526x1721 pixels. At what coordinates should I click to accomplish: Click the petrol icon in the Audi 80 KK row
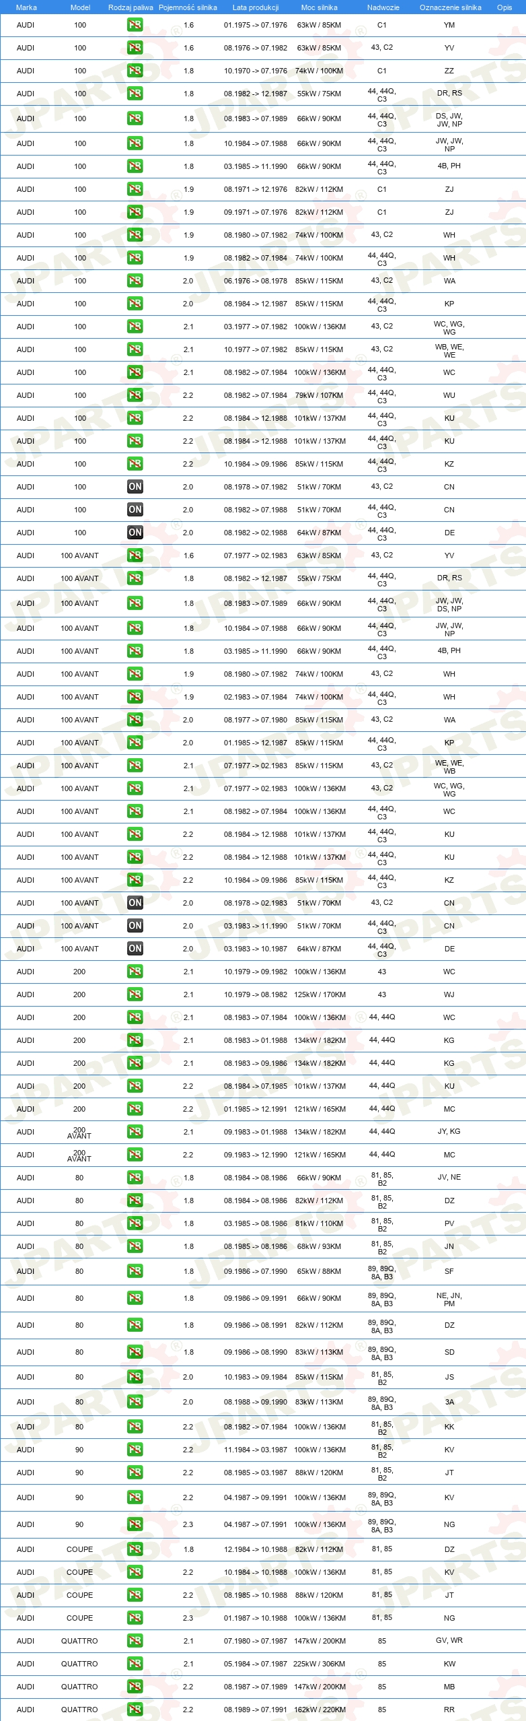click(x=135, y=1427)
